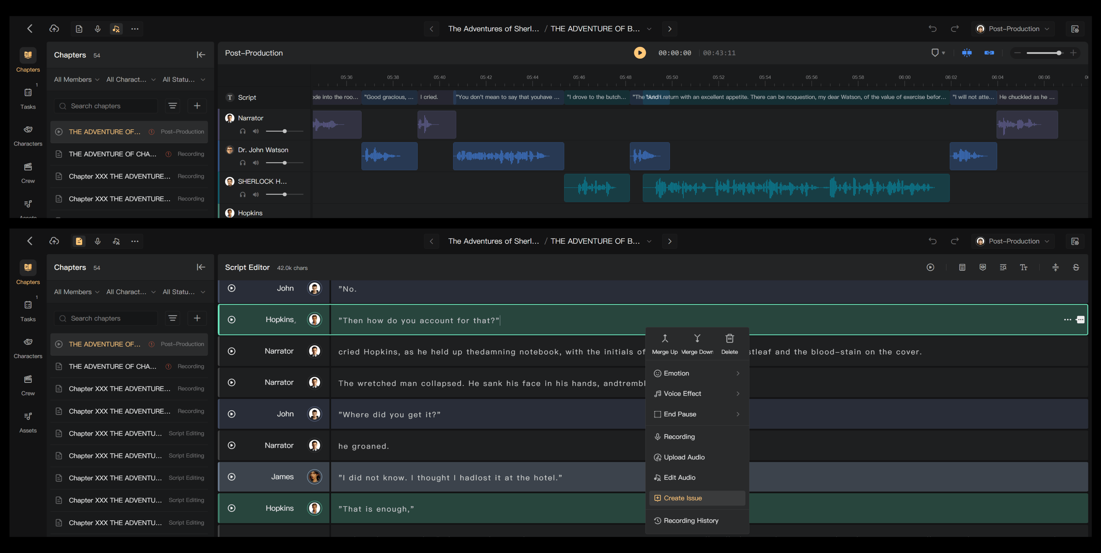
Task: Open Tasks in the top window sidebar
Action: (28, 98)
